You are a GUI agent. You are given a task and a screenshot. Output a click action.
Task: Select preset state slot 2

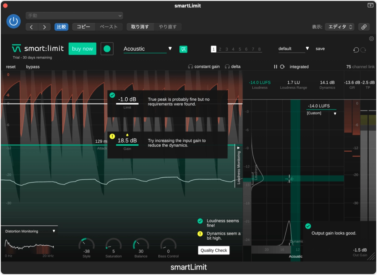pyautogui.click(x=220, y=49)
